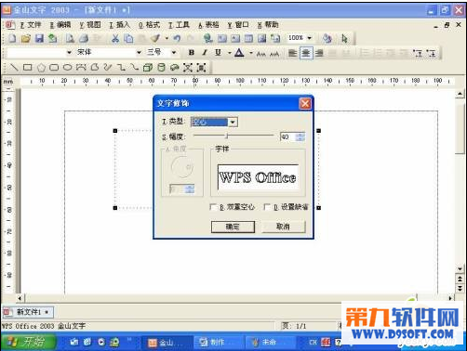Expand the format painter dropdown arrow
Screen dimensions: 467x351
(x=167, y=38)
